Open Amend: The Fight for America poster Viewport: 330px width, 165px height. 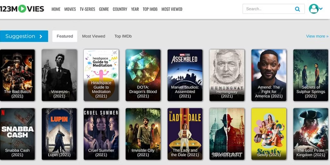point(269,75)
